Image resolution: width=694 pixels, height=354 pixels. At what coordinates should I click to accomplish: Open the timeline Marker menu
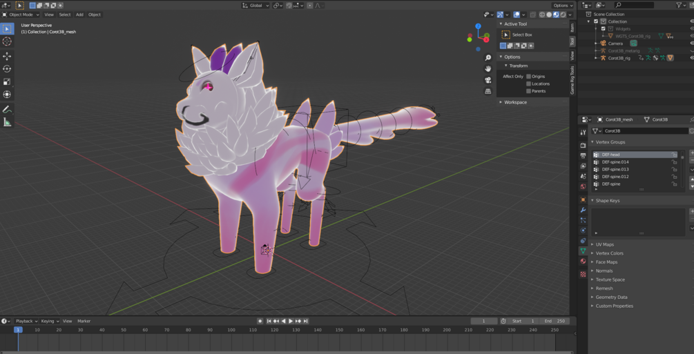click(x=84, y=321)
